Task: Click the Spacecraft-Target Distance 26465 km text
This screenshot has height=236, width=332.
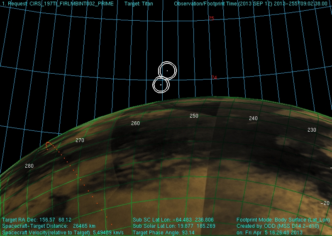Action: (49, 226)
